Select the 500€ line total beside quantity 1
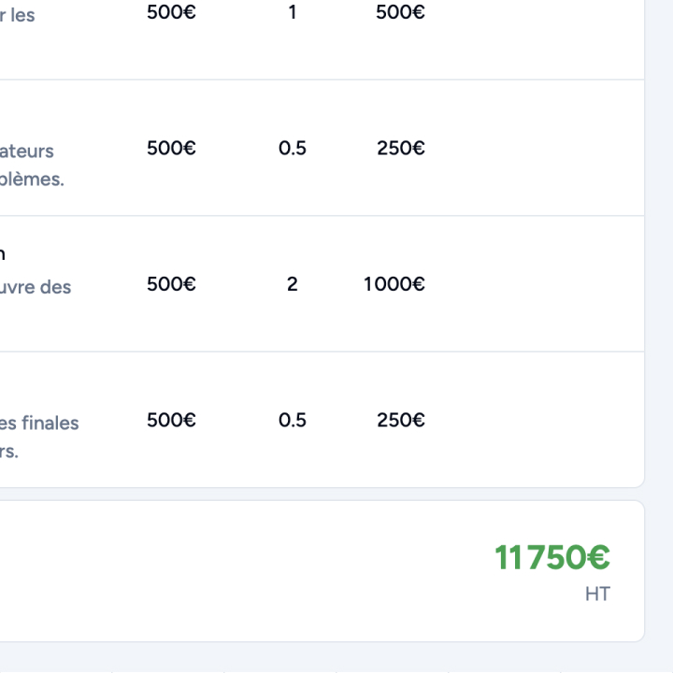 (x=400, y=13)
